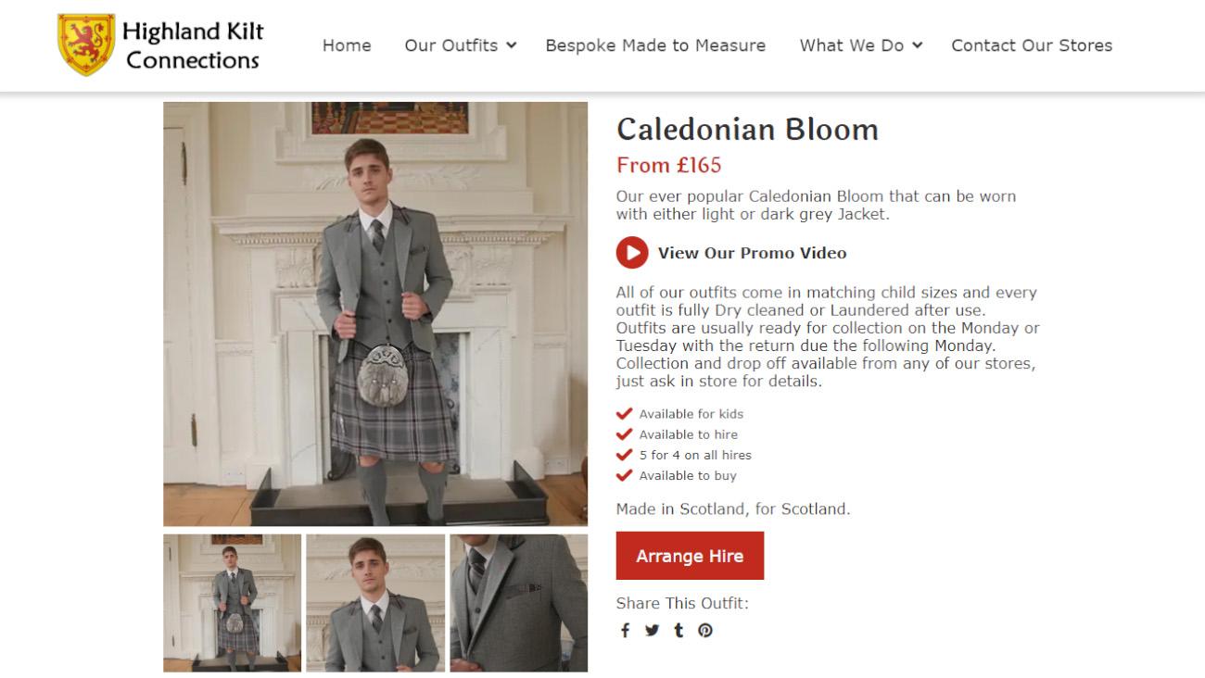
Task: Share outfit on Facebook
Action: 625,631
